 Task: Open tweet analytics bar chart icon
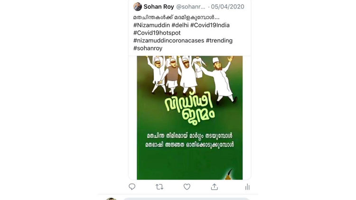pyautogui.click(x=247, y=187)
